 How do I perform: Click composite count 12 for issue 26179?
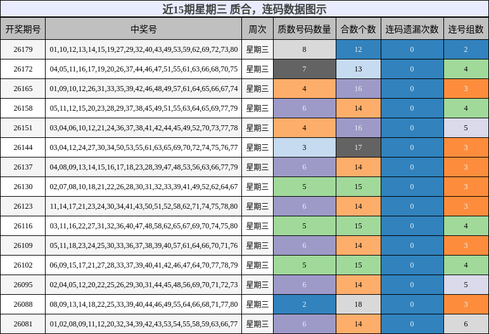pyautogui.click(x=358, y=49)
